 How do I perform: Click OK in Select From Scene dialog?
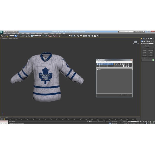pyautogui.click(x=121, y=95)
